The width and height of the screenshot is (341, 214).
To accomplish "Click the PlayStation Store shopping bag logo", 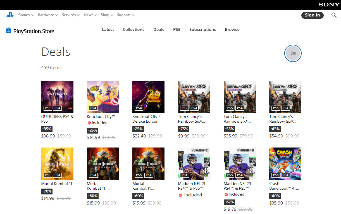I will coord(9,31).
